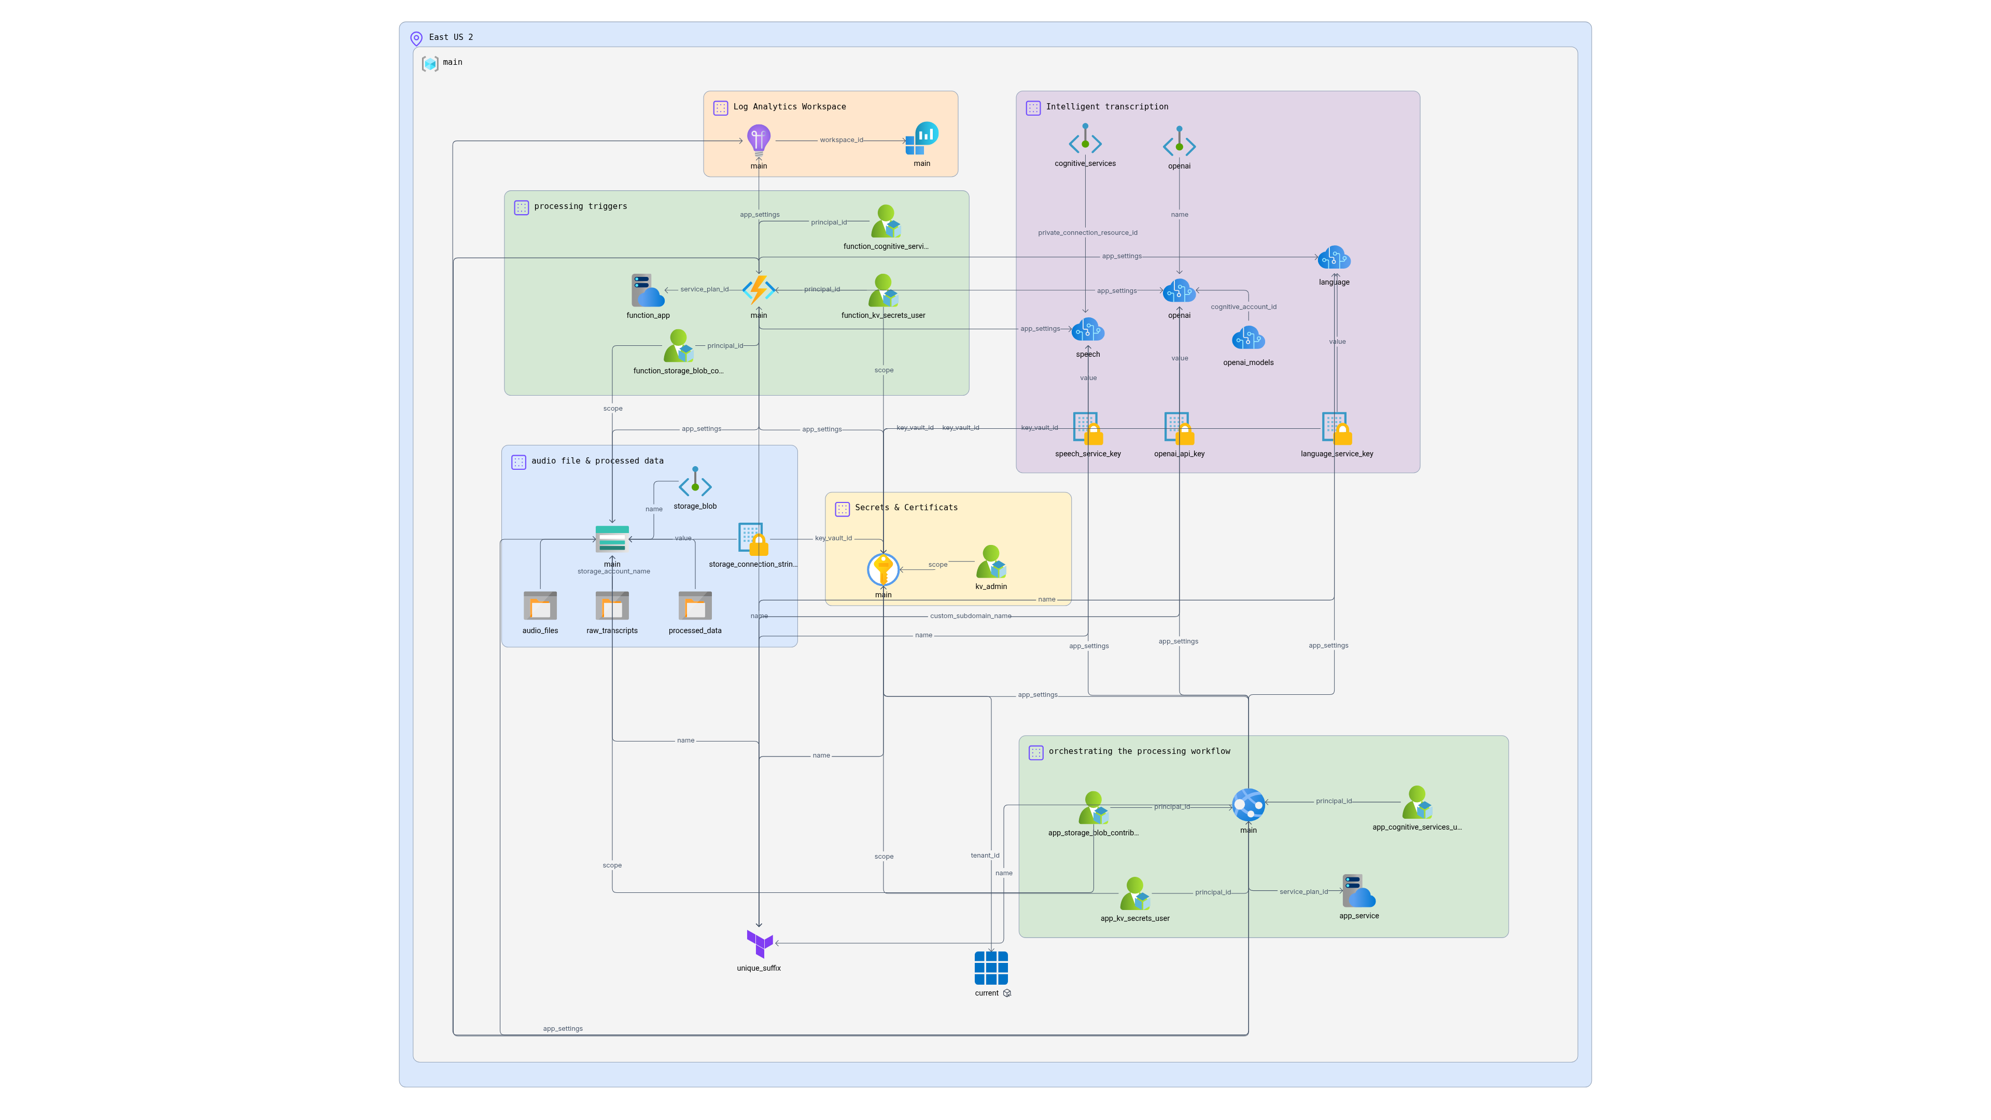Click the app_cognitive_services_u... role icon
The image size is (1991, 1120).
pyautogui.click(x=1417, y=803)
